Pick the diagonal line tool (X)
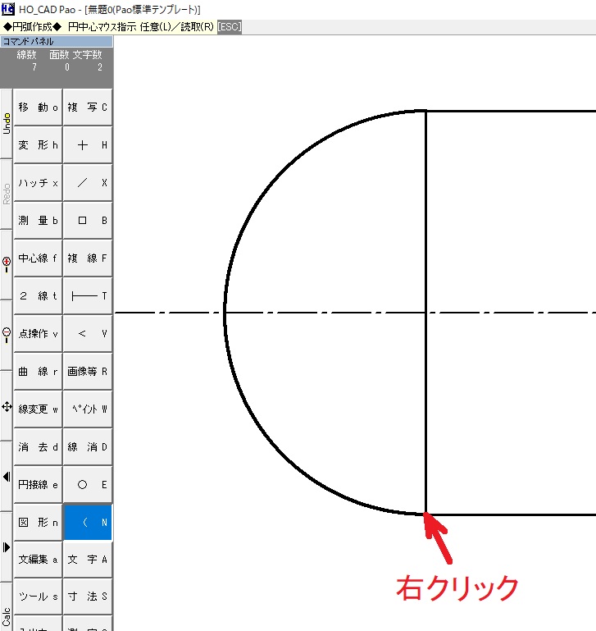This screenshot has width=596, height=631. click(x=88, y=182)
